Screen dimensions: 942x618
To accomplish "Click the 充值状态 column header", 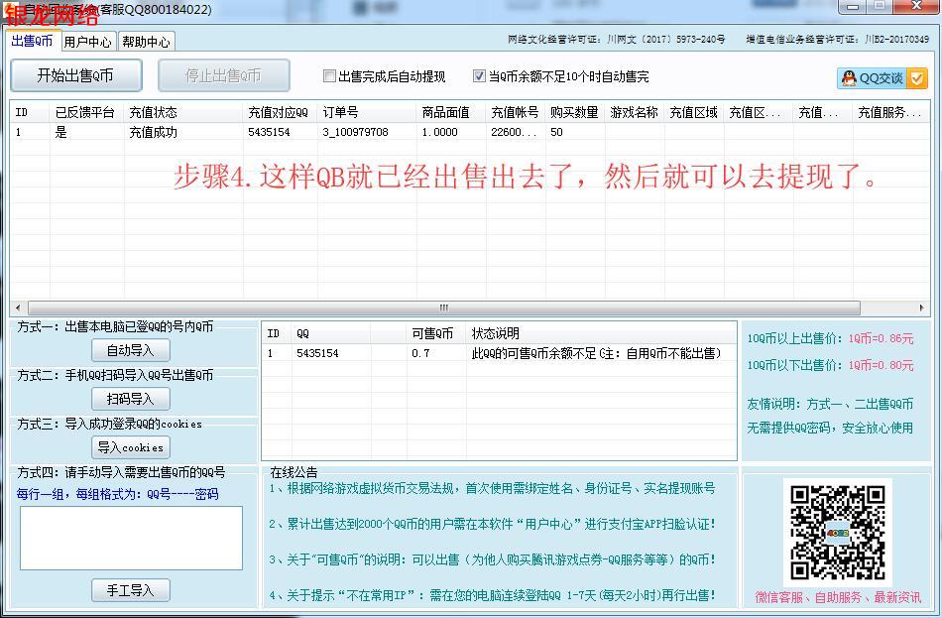I will 182,112.
